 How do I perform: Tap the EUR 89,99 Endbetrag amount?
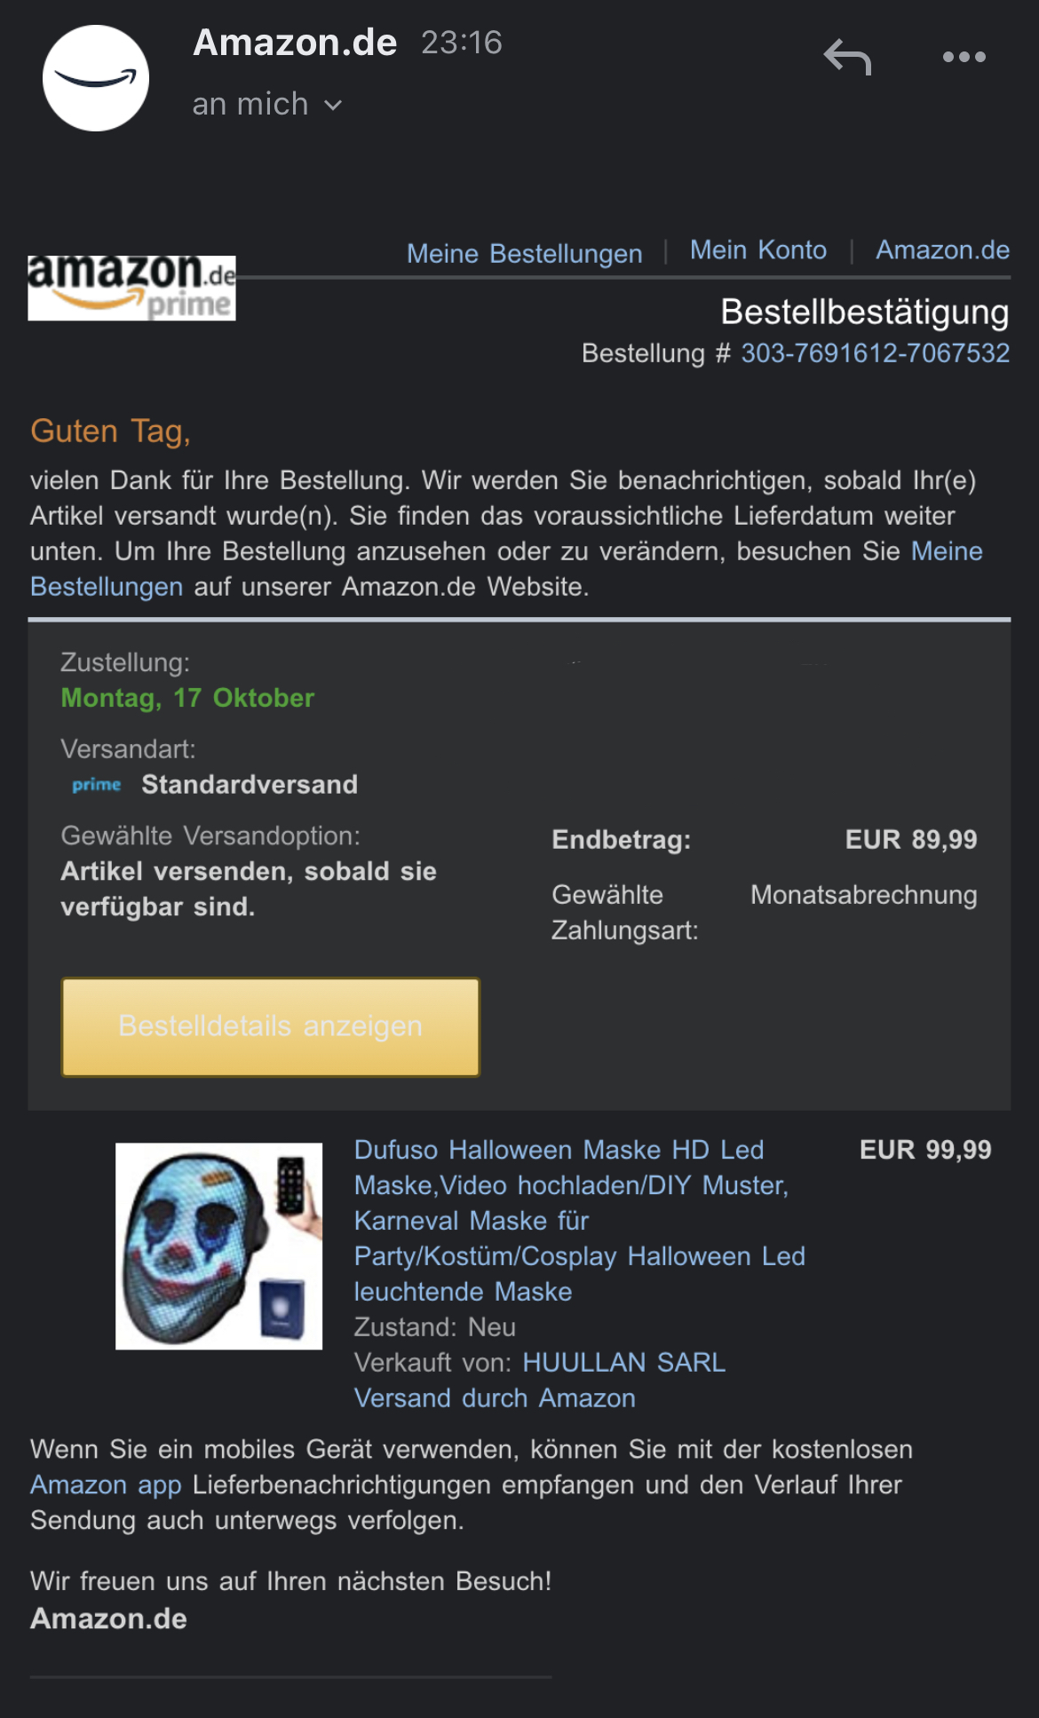coord(911,840)
